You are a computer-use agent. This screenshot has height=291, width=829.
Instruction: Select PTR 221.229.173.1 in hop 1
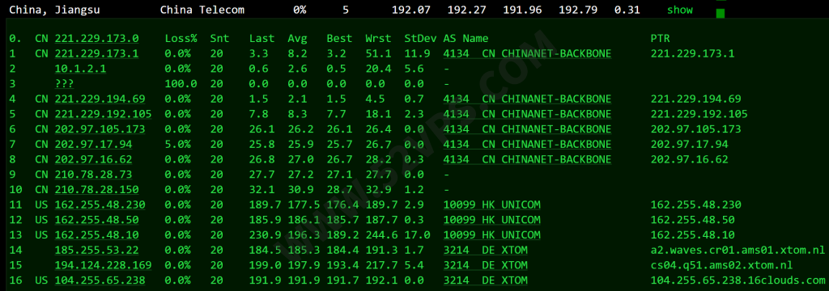click(x=693, y=53)
